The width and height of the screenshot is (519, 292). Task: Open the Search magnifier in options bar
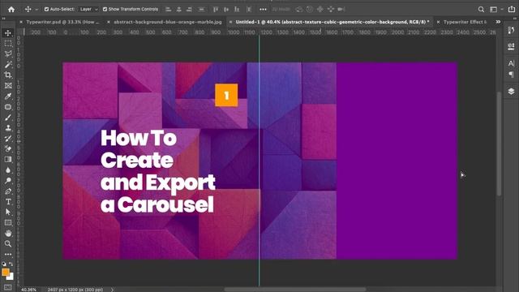coord(481,9)
